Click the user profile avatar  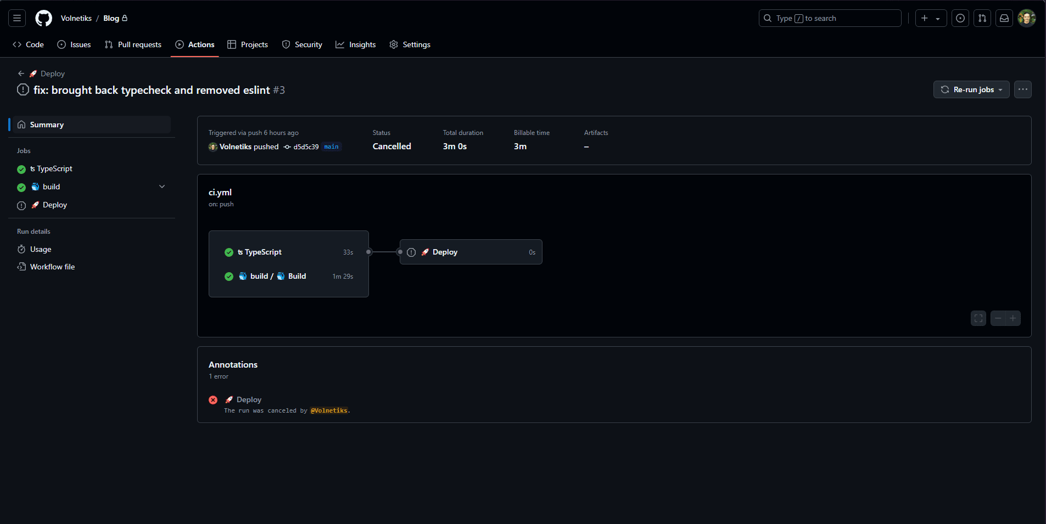[1026, 18]
